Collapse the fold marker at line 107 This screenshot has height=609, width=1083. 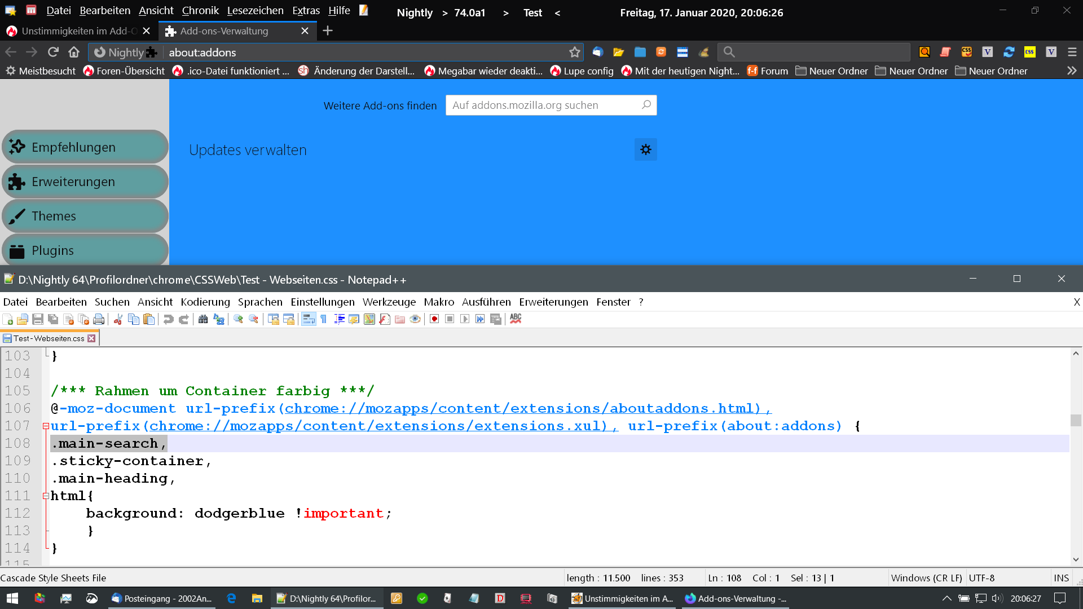tap(46, 426)
